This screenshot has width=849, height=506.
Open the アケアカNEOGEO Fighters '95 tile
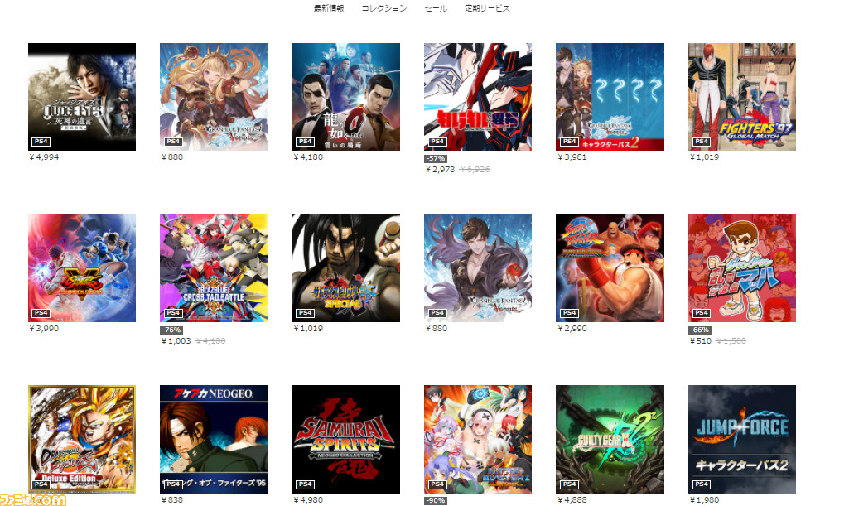214,439
